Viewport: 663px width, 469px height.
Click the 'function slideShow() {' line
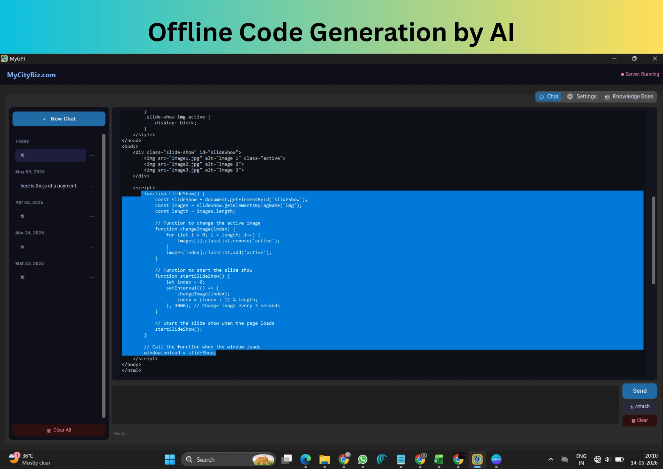[174, 194]
